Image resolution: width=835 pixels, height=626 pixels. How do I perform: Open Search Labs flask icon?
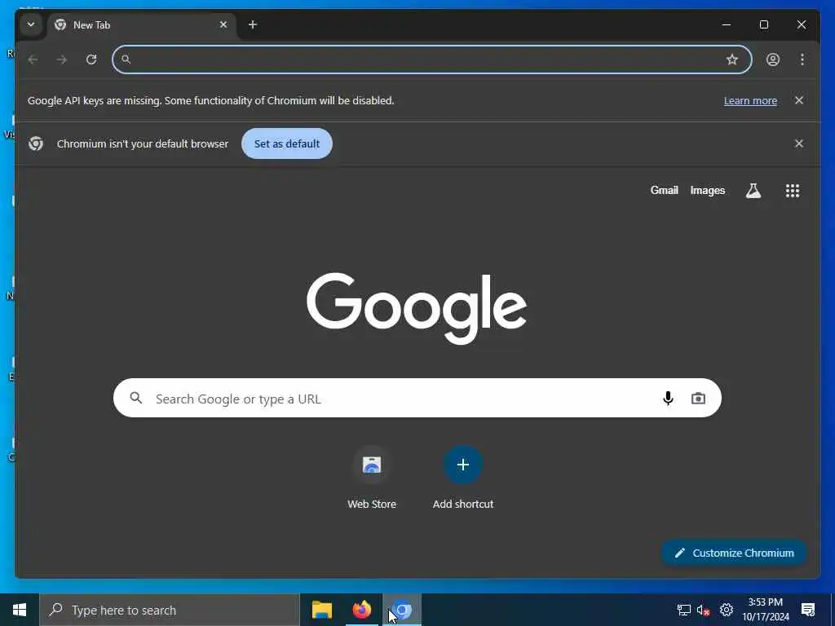coord(753,191)
